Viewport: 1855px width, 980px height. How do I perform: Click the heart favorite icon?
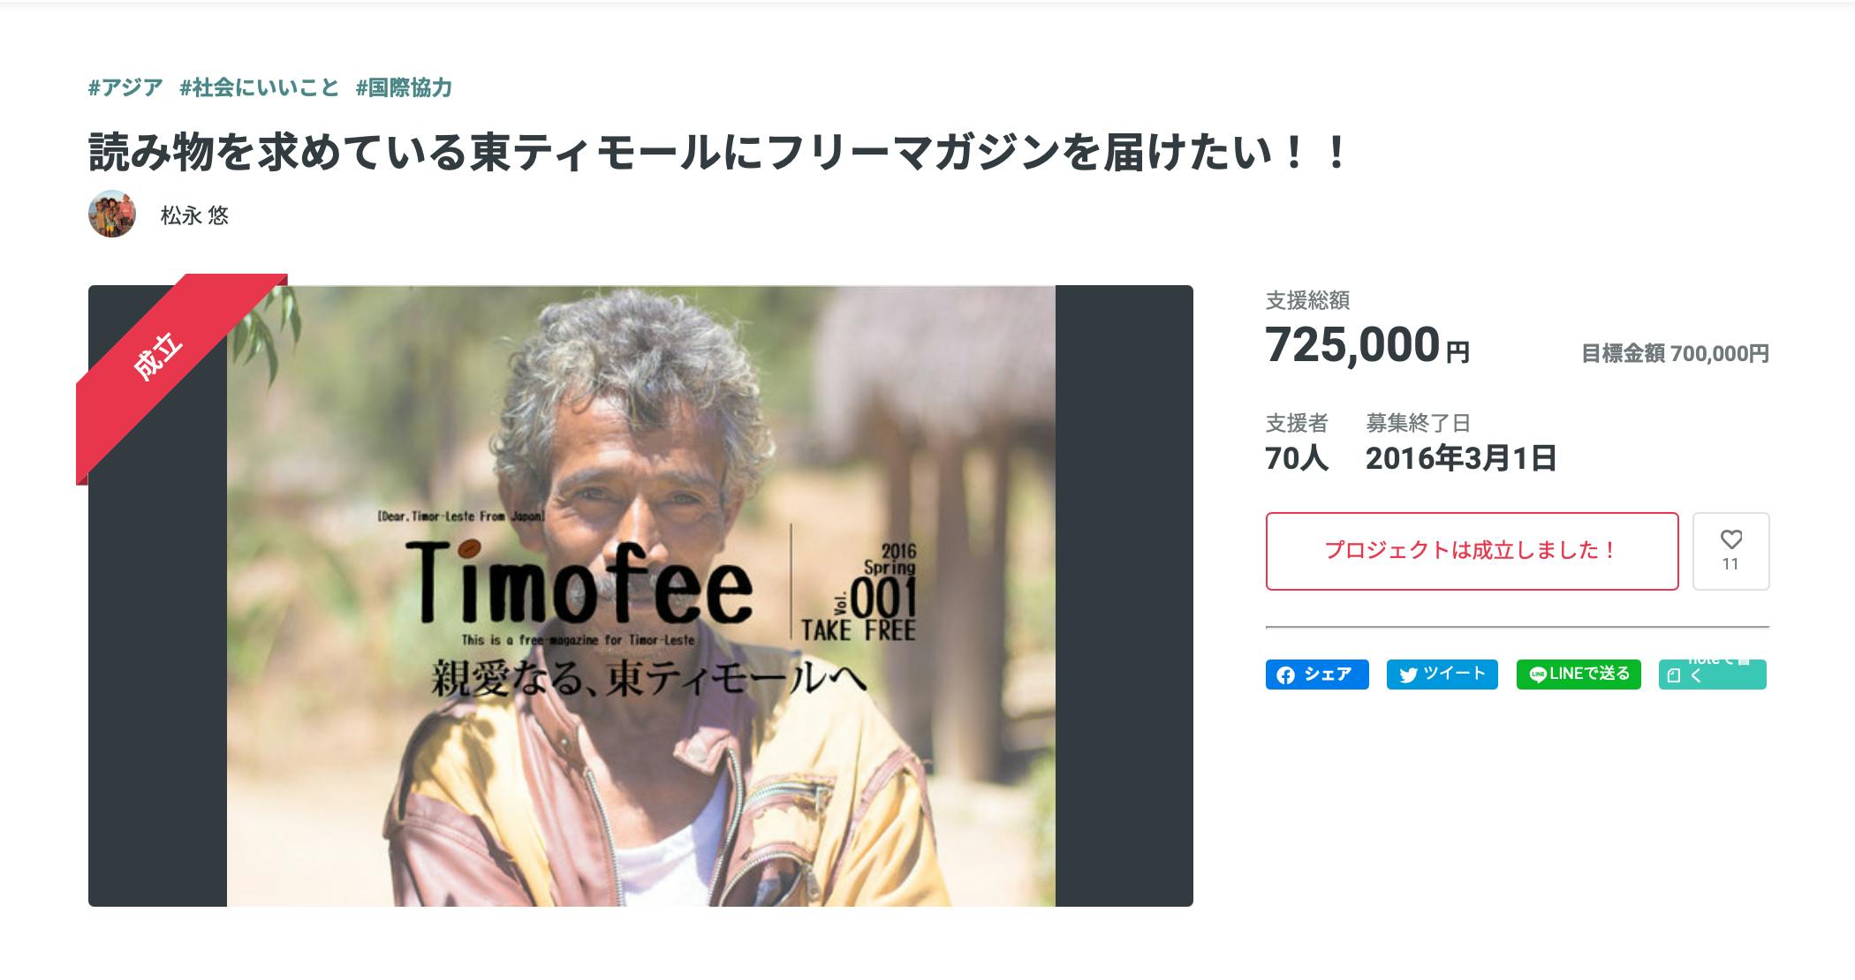1730,539
